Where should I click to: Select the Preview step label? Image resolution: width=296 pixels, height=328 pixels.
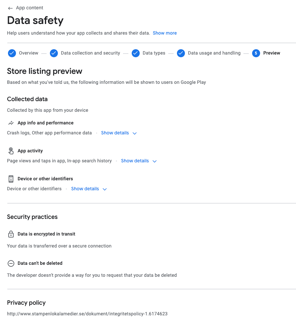[271, 53]
